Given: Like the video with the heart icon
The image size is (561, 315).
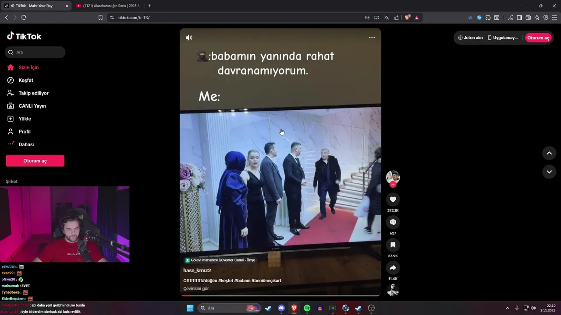Looking at the screenshot, I should tap(393, 199).
